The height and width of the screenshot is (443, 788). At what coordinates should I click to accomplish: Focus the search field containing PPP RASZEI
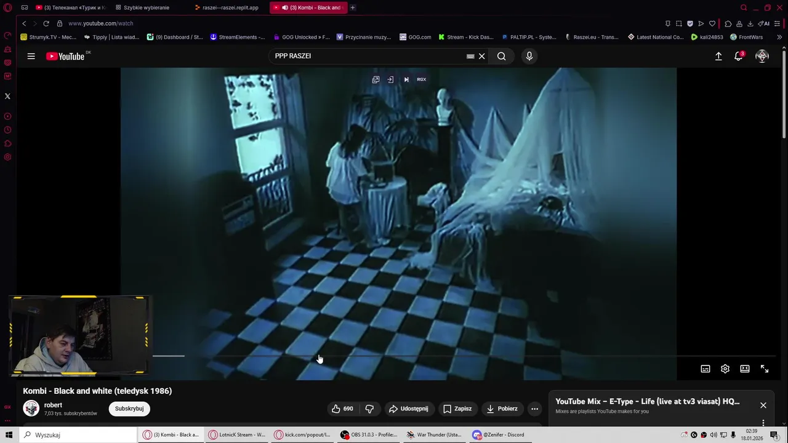pos(366,56)
